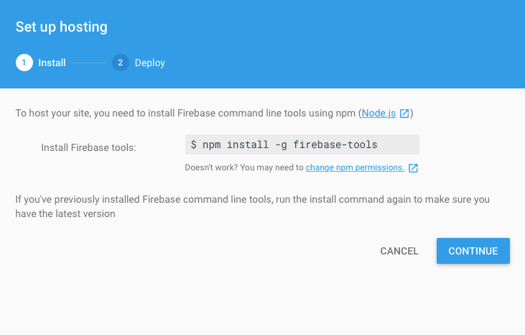Open external-link icon beside Node.js

(404, 114)
